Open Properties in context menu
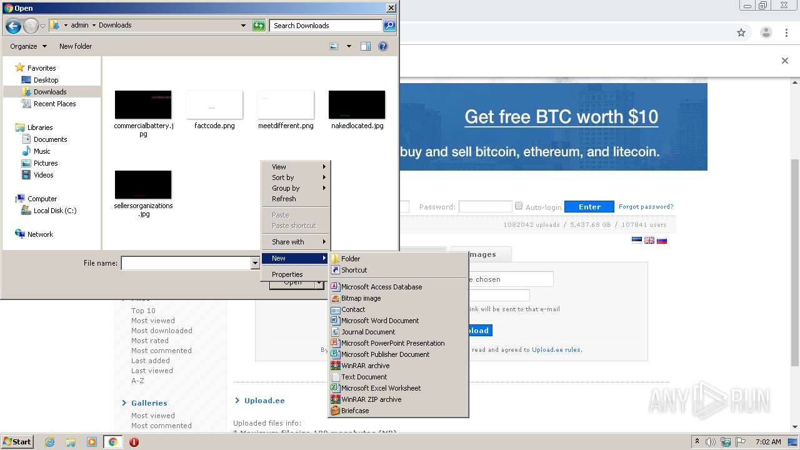Viewport: 800px width, 450px height. [295, 274]
